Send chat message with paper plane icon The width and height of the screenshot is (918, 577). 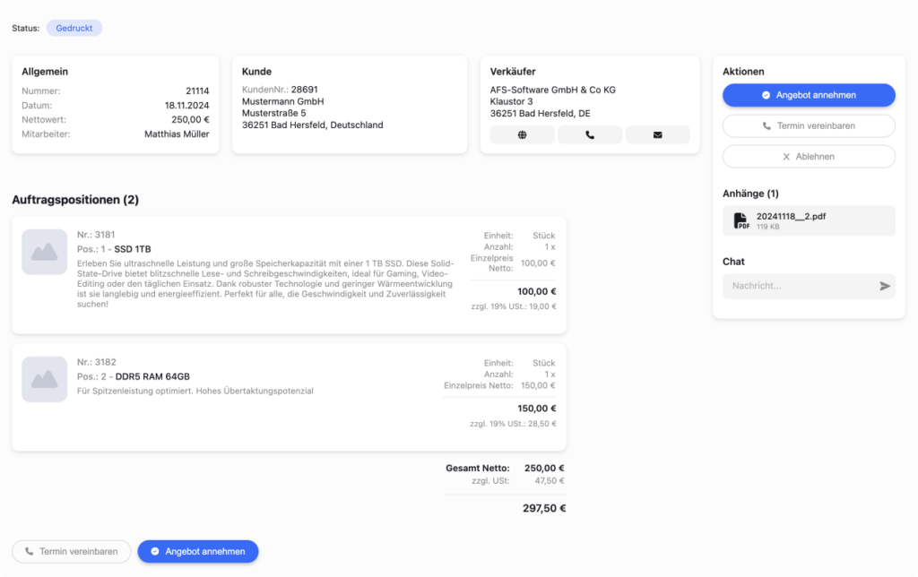[885, 286]
